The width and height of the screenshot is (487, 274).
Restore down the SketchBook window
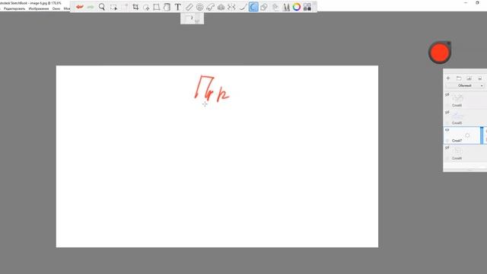[477, 3]
